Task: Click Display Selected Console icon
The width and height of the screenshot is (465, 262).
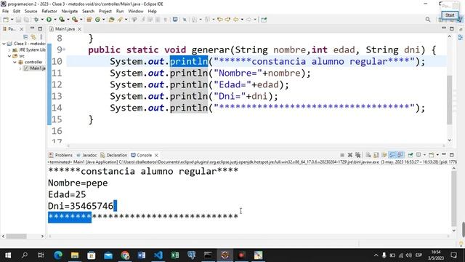Action: coord(418,155)
